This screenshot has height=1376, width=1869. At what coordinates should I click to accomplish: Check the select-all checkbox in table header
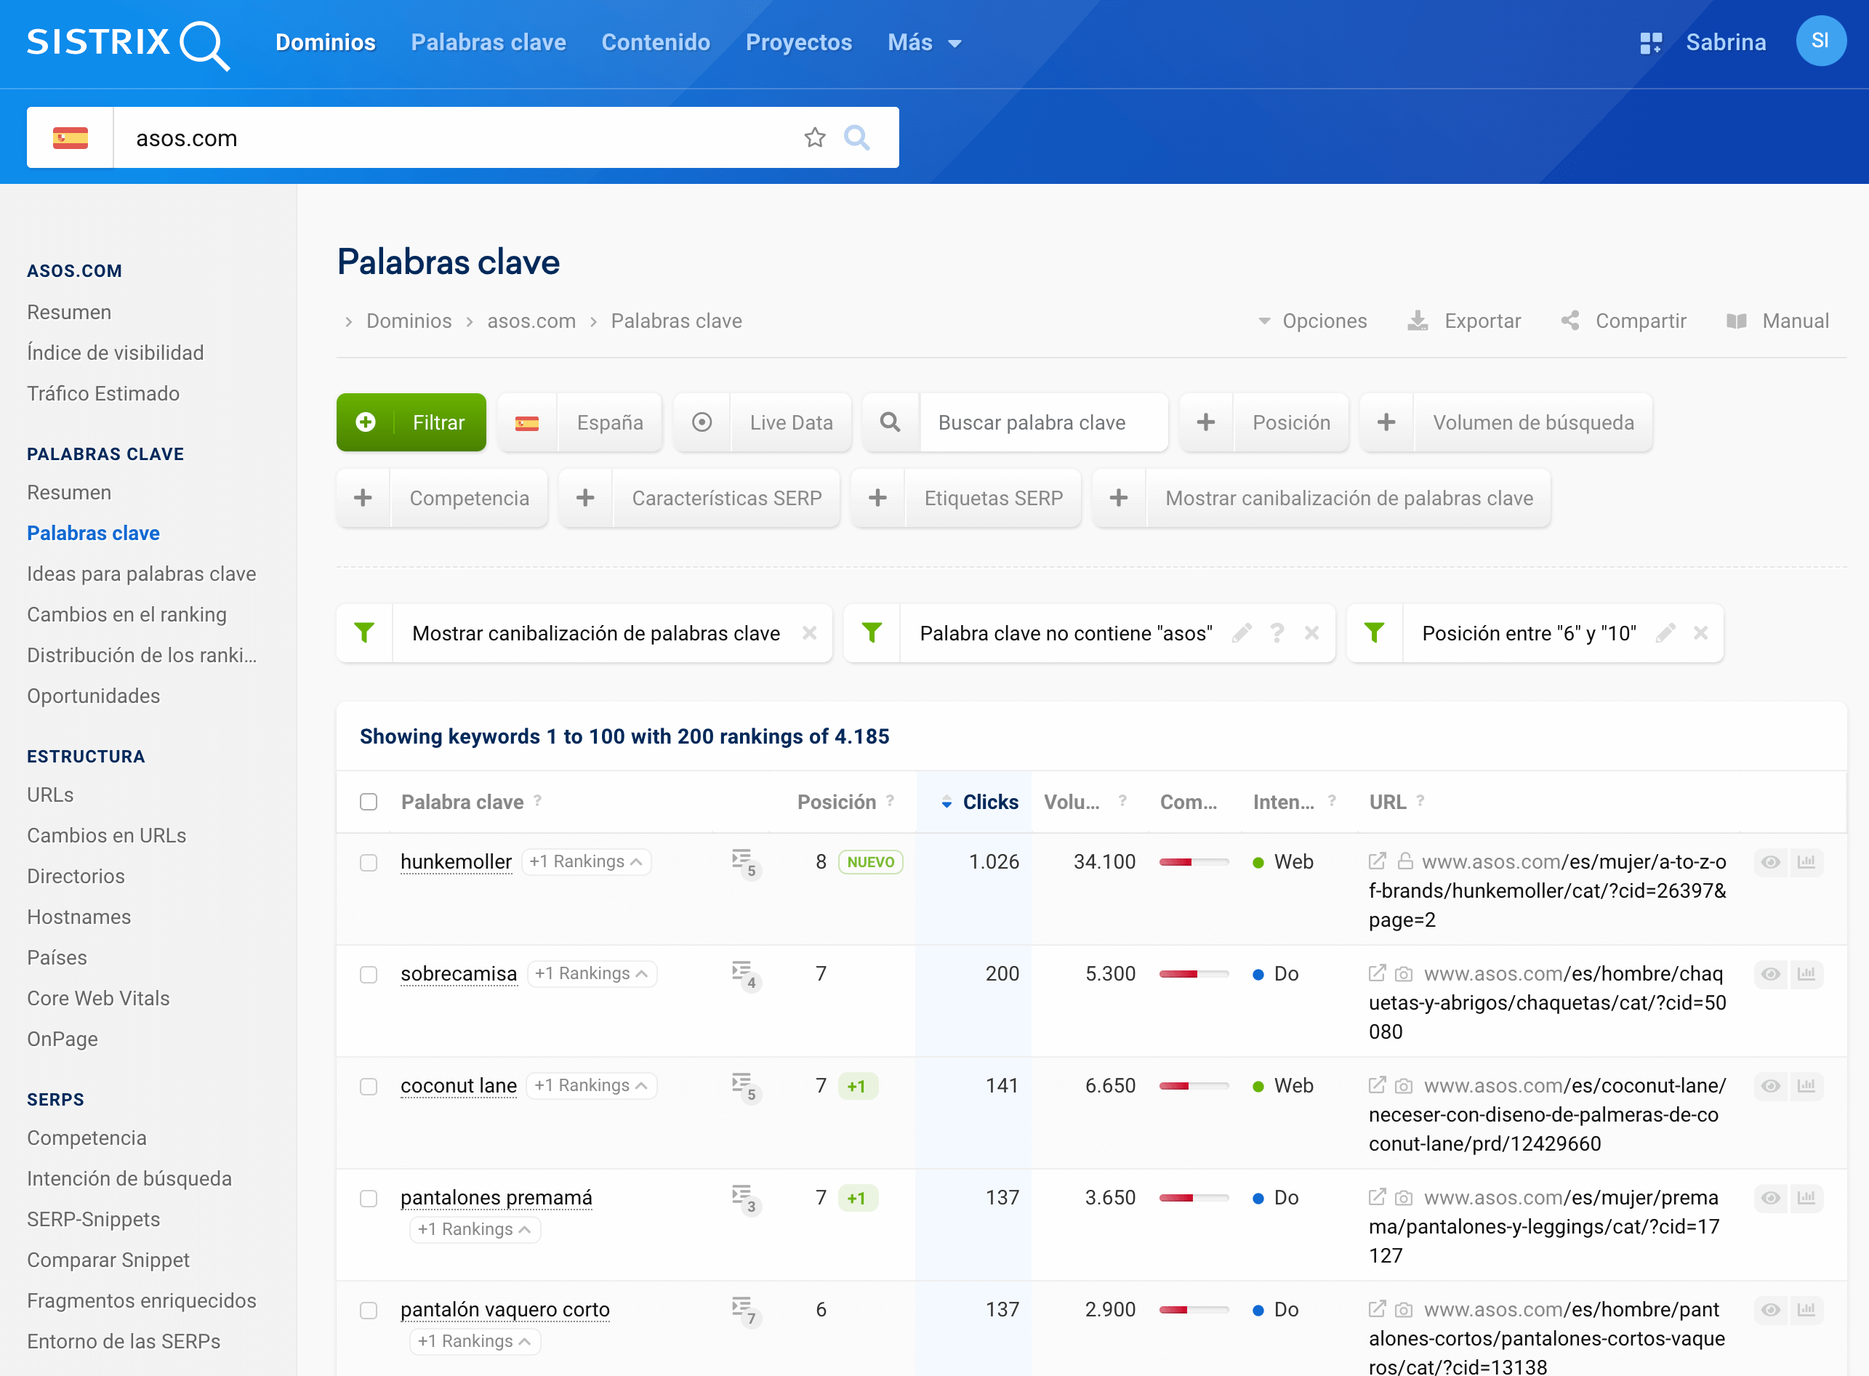pos(368,801)
